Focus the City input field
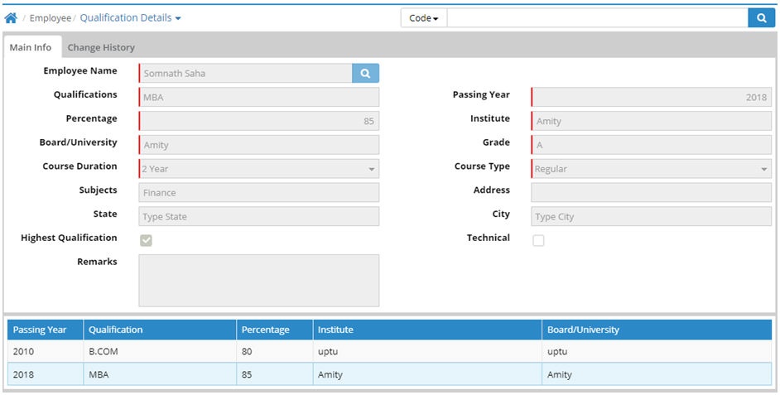 651,217
